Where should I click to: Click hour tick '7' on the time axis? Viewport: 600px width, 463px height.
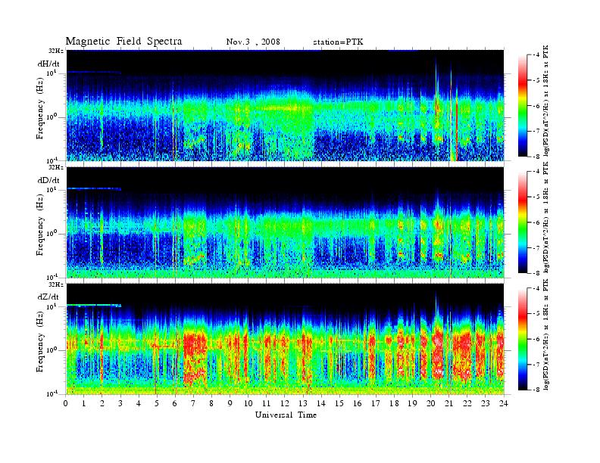(x=193, y=403)
